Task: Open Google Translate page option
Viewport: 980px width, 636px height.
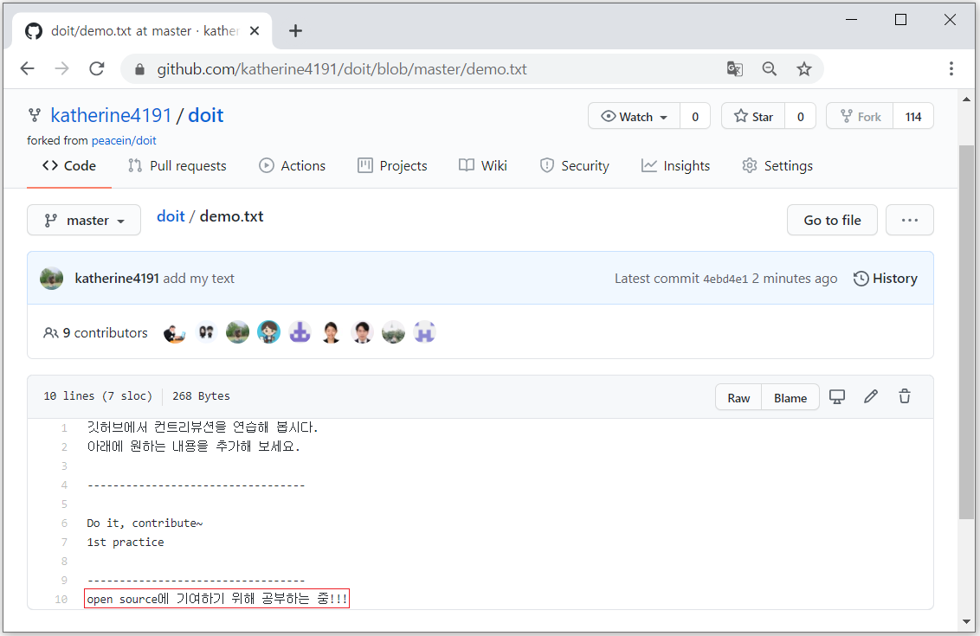Action: [735, 68]
